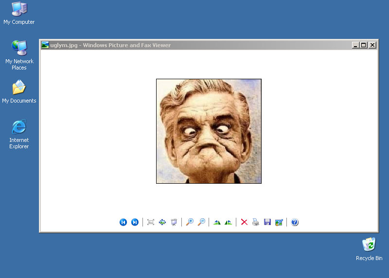
Task: Zoom in on the picture
Action: click(190, 222)
